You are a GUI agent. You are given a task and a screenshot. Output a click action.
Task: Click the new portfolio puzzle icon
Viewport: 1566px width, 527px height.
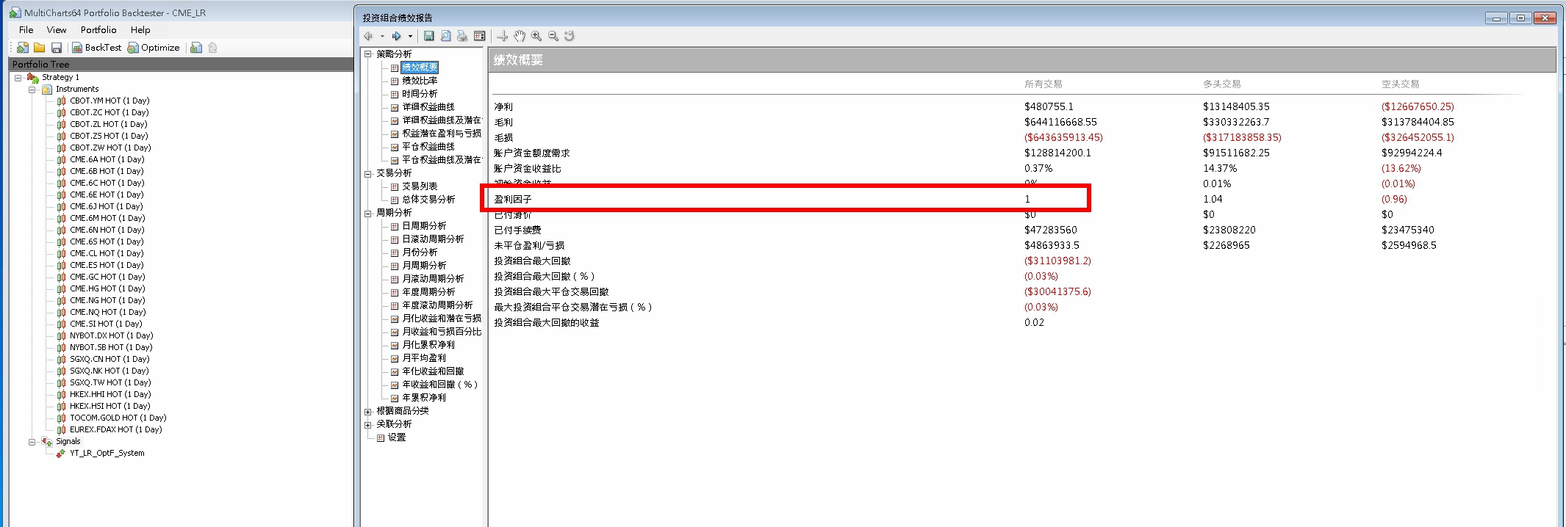pyautogui.click(x=23, y=48)
